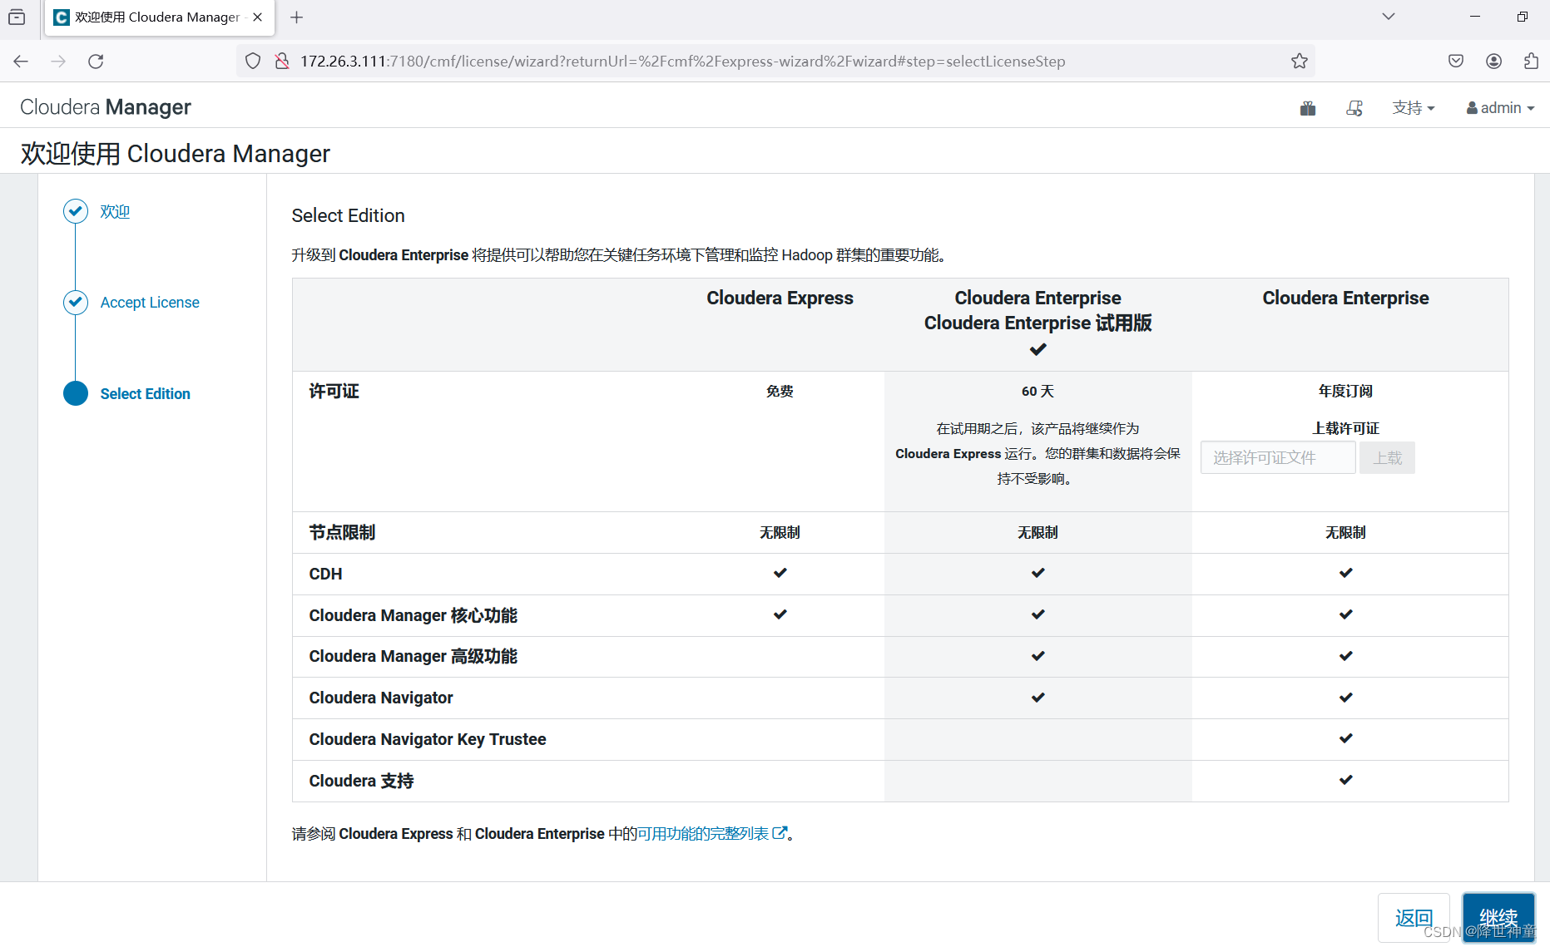Click the 返回 back button
The width and height of the screenshot is (1550, 947).
tap(1414, 918)
